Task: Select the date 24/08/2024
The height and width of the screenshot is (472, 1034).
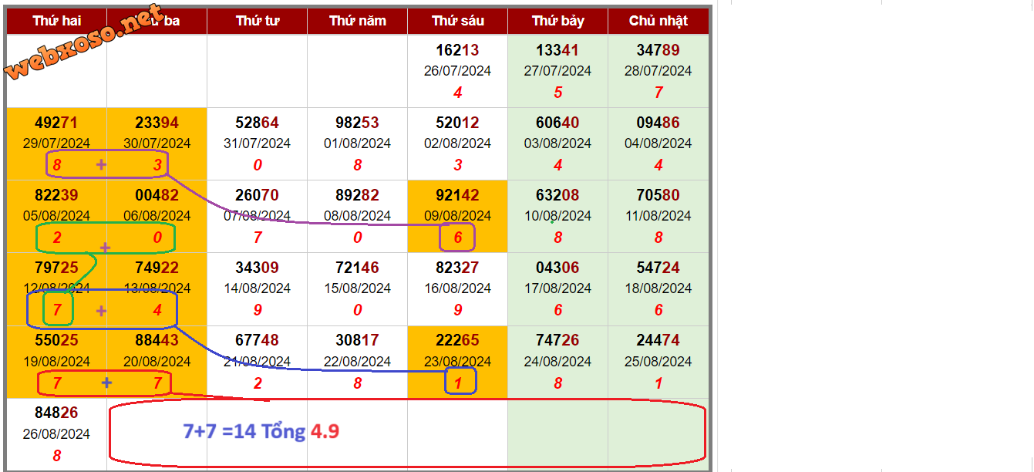Action: click(557, 361)
